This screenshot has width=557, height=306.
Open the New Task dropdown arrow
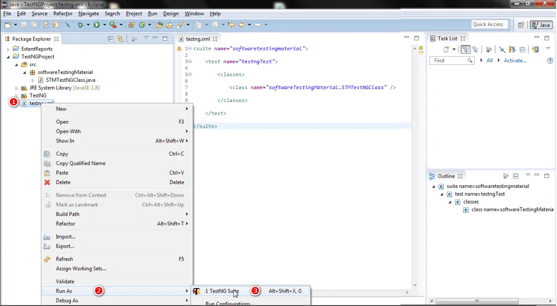click(x=454, y=49)
